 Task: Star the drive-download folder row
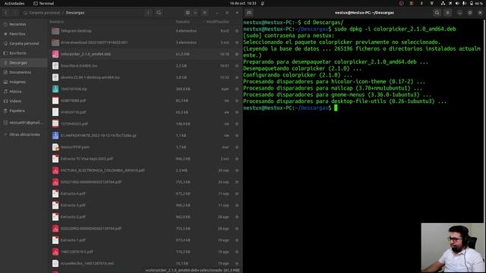[237, 42]
